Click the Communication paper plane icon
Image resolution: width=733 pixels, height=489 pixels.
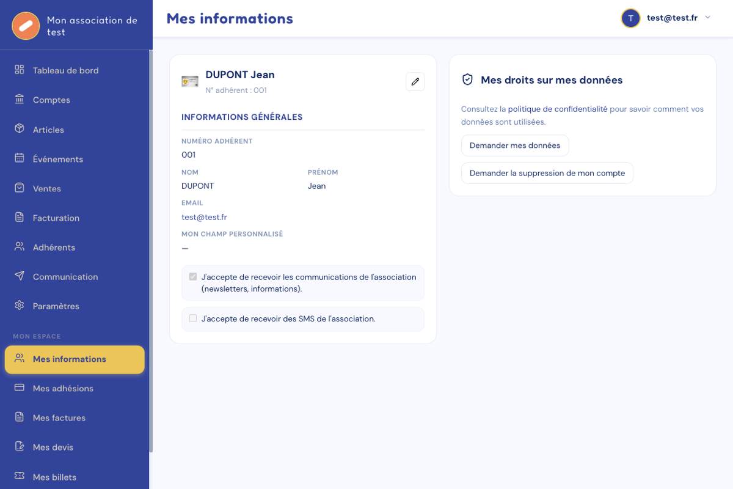[x=20, y=276]
